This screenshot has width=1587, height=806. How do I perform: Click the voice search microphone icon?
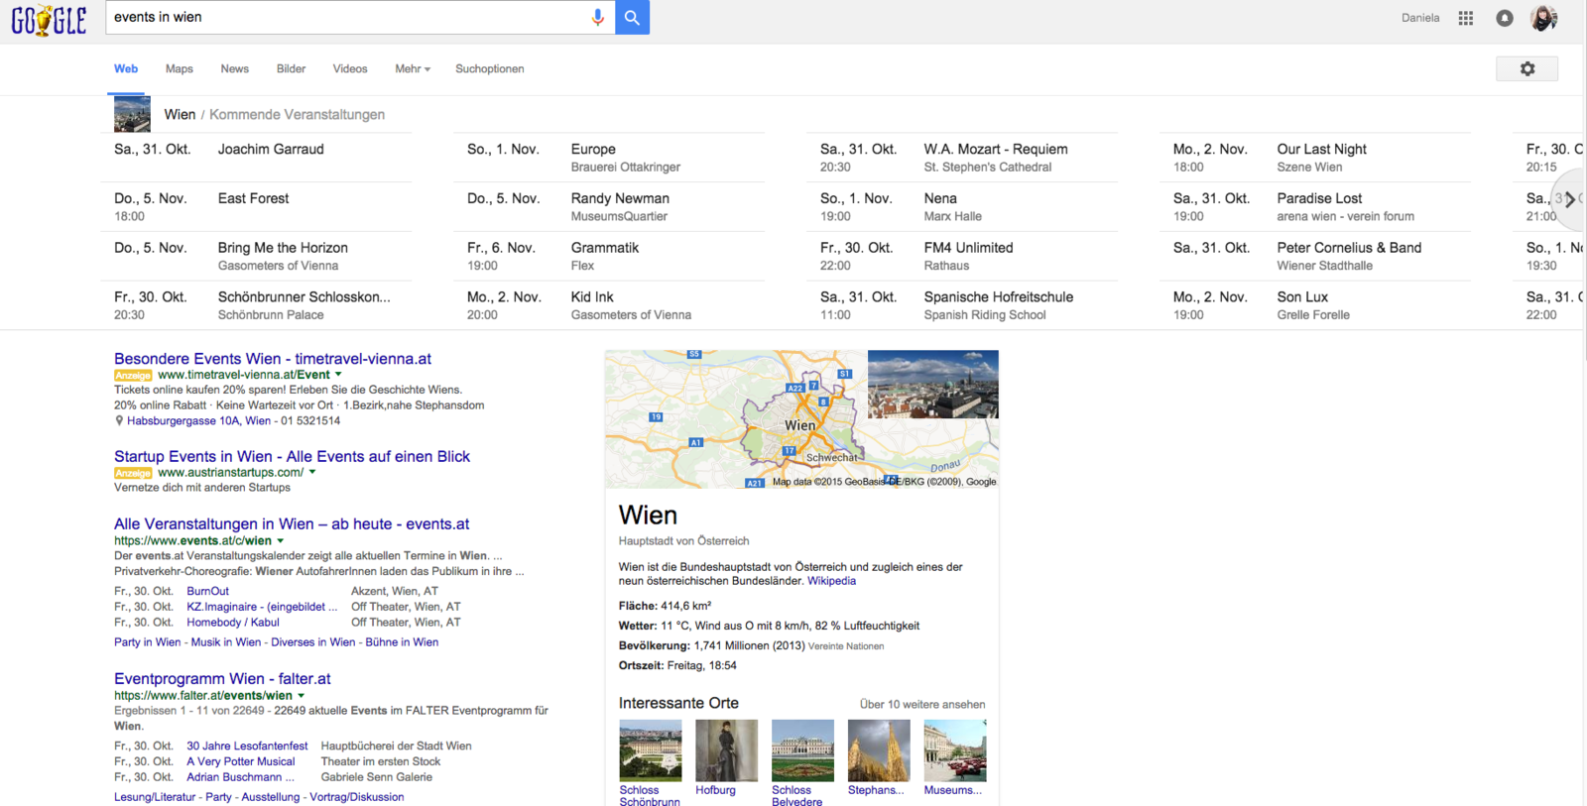(x=597, y=17)
